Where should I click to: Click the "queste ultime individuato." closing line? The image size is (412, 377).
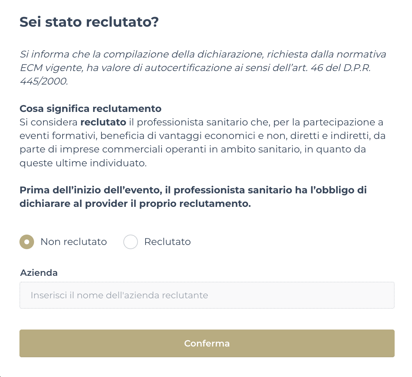pyautogui.click(x=83, y=163)
